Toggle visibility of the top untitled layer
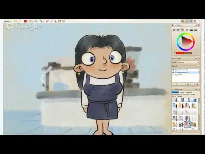The image size is (205, 154). pos(173,70)
